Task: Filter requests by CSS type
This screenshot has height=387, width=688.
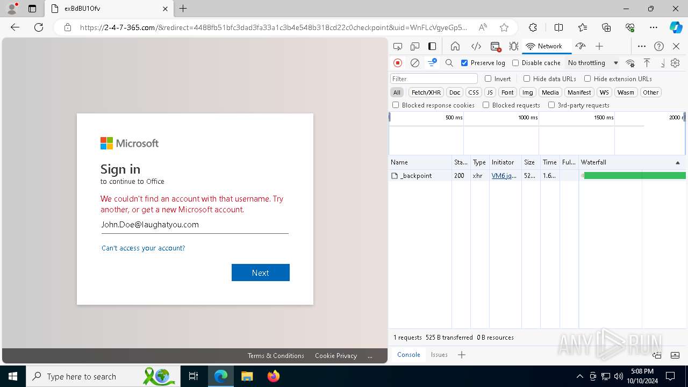Action: (473, 92)
